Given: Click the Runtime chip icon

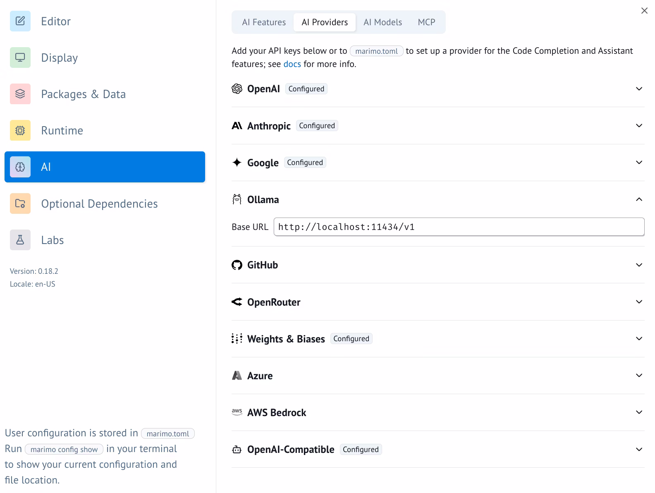Looking at the screenshot, I should pyautogui.click(x=20, y=130).
